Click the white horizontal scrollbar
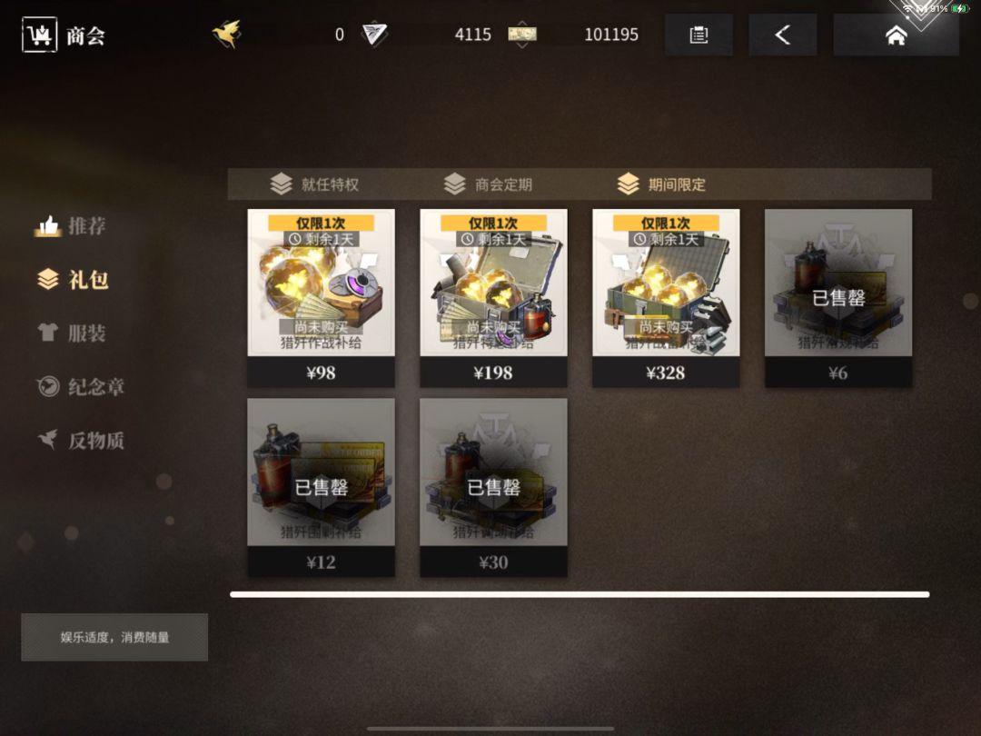This screenshot has width=981, height=736. (x=580, y=594)
